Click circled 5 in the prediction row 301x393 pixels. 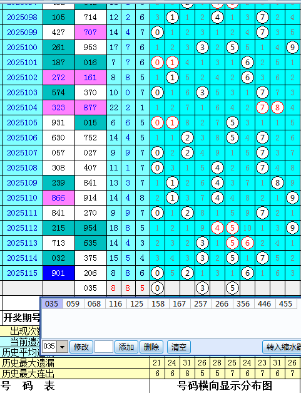click(232, 288)
